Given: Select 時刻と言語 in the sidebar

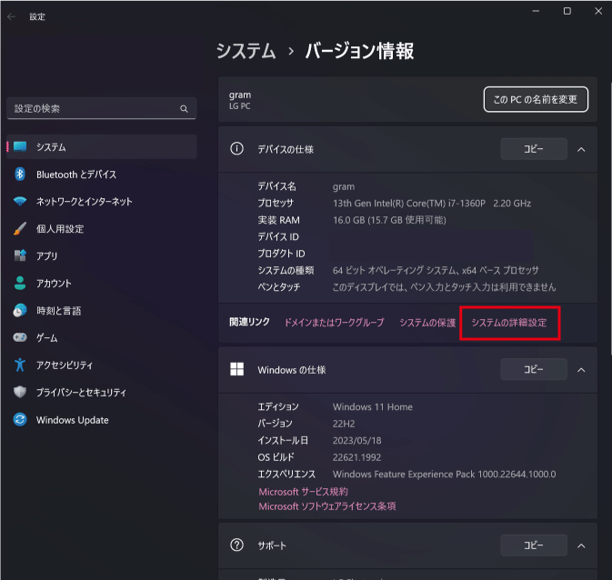Looking at the screenshot, I should pos(58,311).
